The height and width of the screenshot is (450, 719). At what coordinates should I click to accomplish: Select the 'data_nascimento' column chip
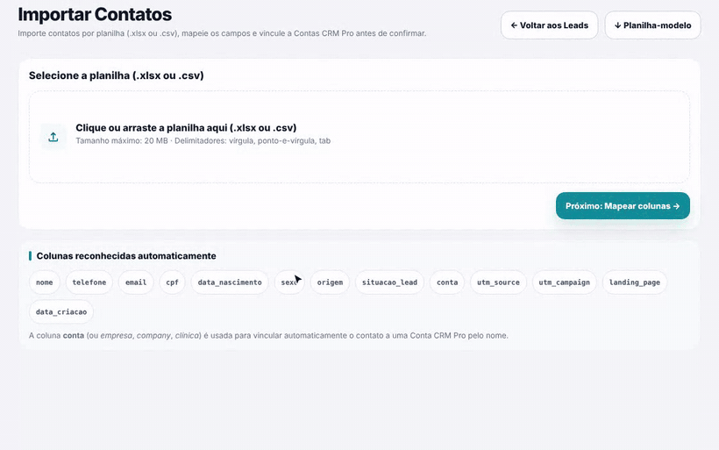230,282
